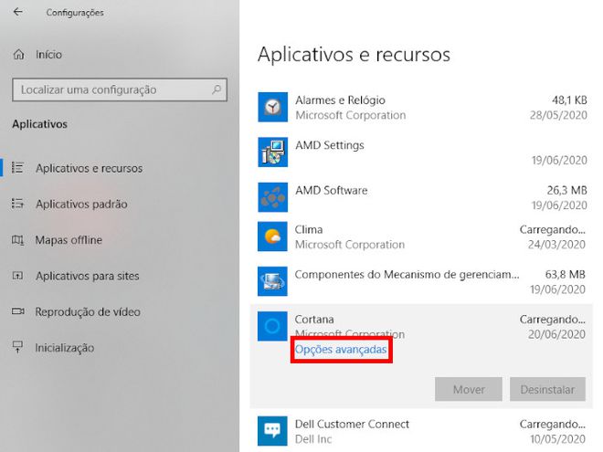Click the Alarmes e Relógio clock icon
This screenshot has height=452, width=603.
pyautogui.click(x=272, y=107)
